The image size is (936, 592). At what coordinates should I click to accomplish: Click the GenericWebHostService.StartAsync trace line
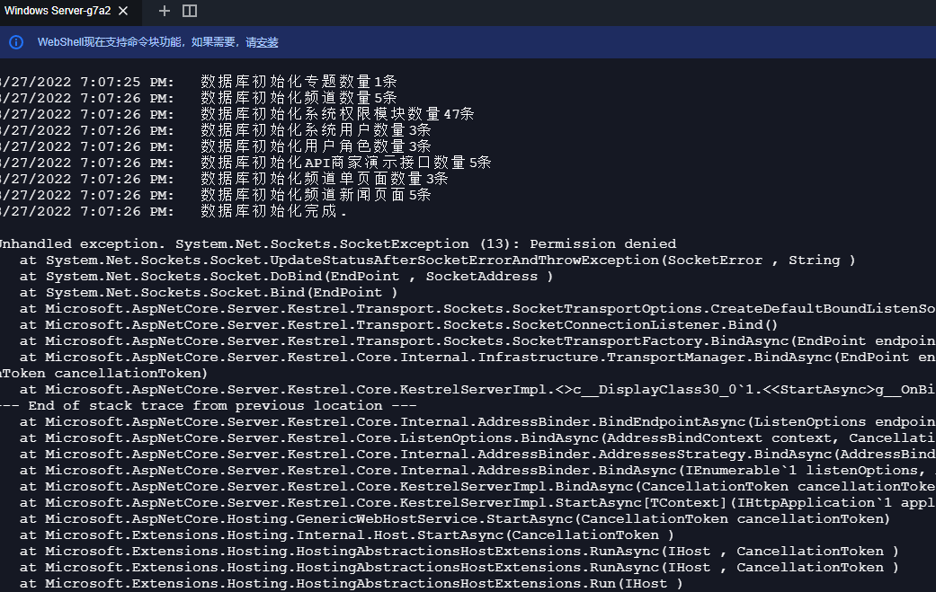pos(454,518)
